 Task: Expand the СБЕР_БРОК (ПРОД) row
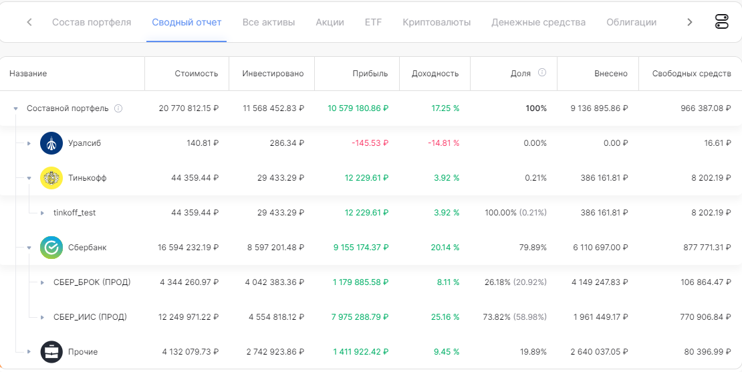tap(42, 282)
